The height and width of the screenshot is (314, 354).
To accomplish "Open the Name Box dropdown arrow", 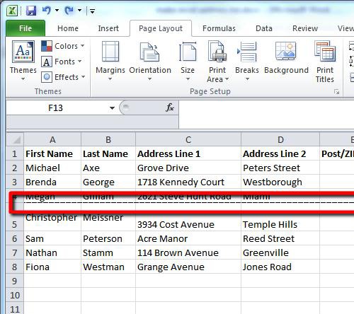I will tap(112, 108).
